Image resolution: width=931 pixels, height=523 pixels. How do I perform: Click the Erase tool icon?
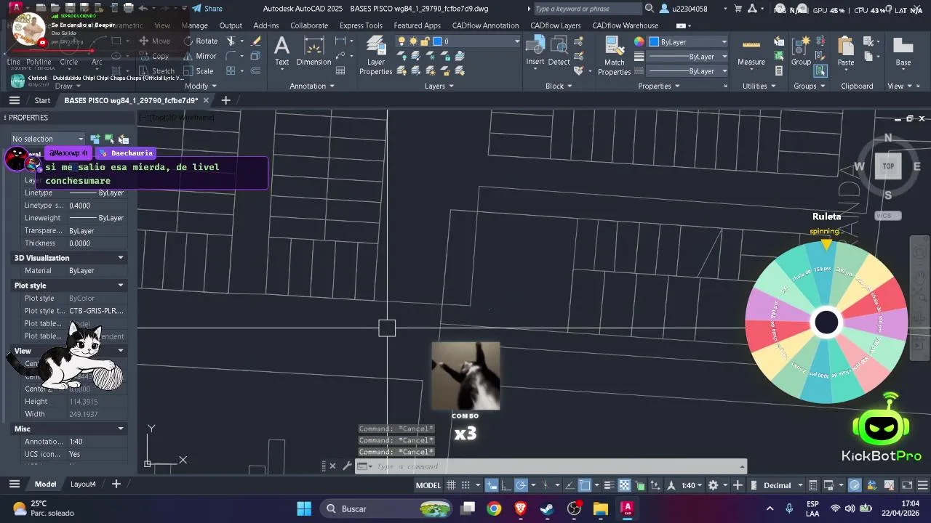[x=255, y=41]
